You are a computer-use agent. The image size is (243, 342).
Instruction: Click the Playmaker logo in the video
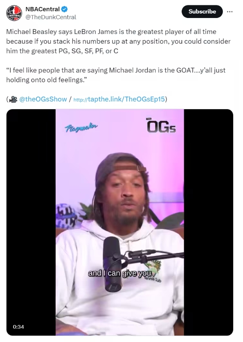pos(81,128)
